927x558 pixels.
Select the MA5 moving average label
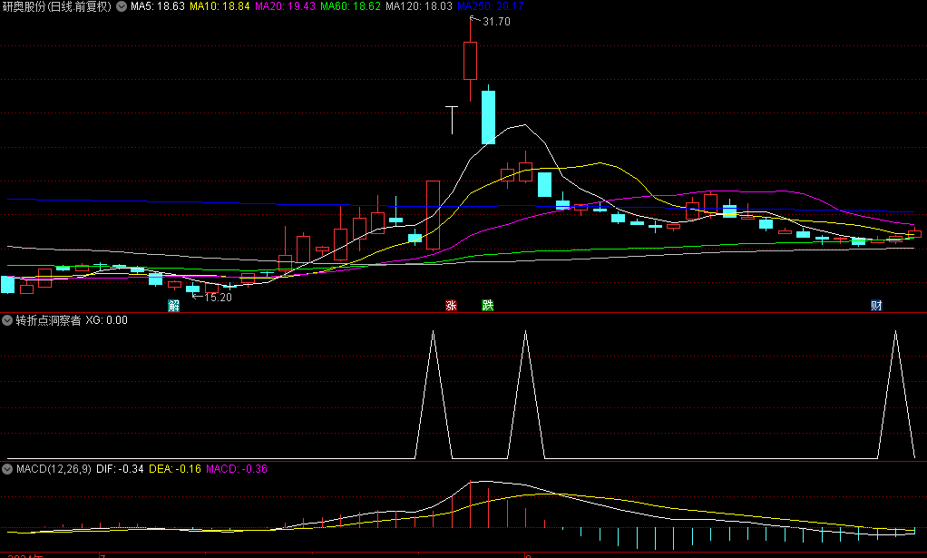(x=158, y=6)
